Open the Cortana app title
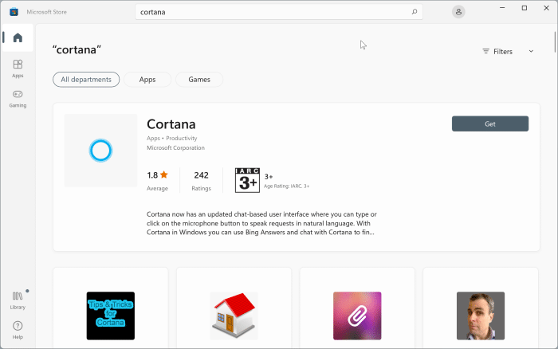Screen dimensions: 558x349 pos(171,124)
